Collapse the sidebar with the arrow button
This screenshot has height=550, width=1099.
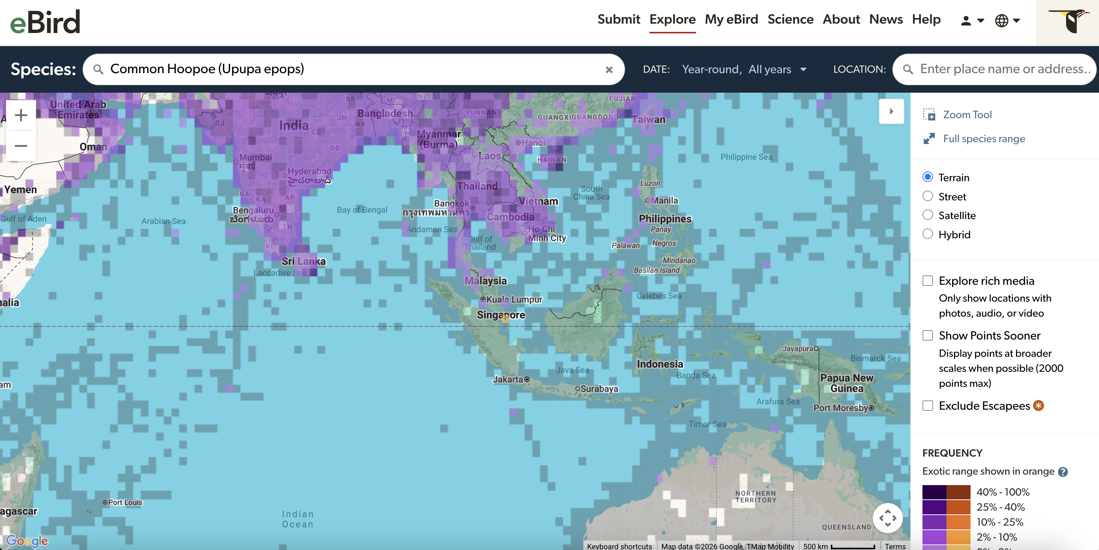point(891,112)
